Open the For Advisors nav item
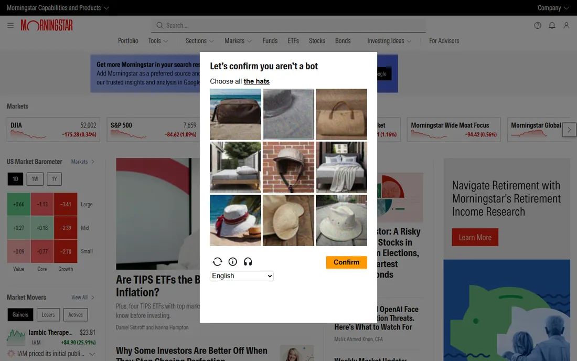The image size is (577, 361). point(444,41)
